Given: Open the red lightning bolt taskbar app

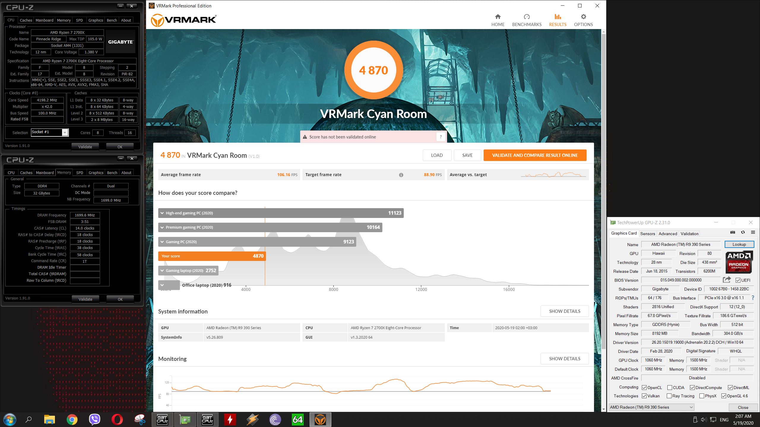Looking at the screenshot, I should click(x=230, y=420).
